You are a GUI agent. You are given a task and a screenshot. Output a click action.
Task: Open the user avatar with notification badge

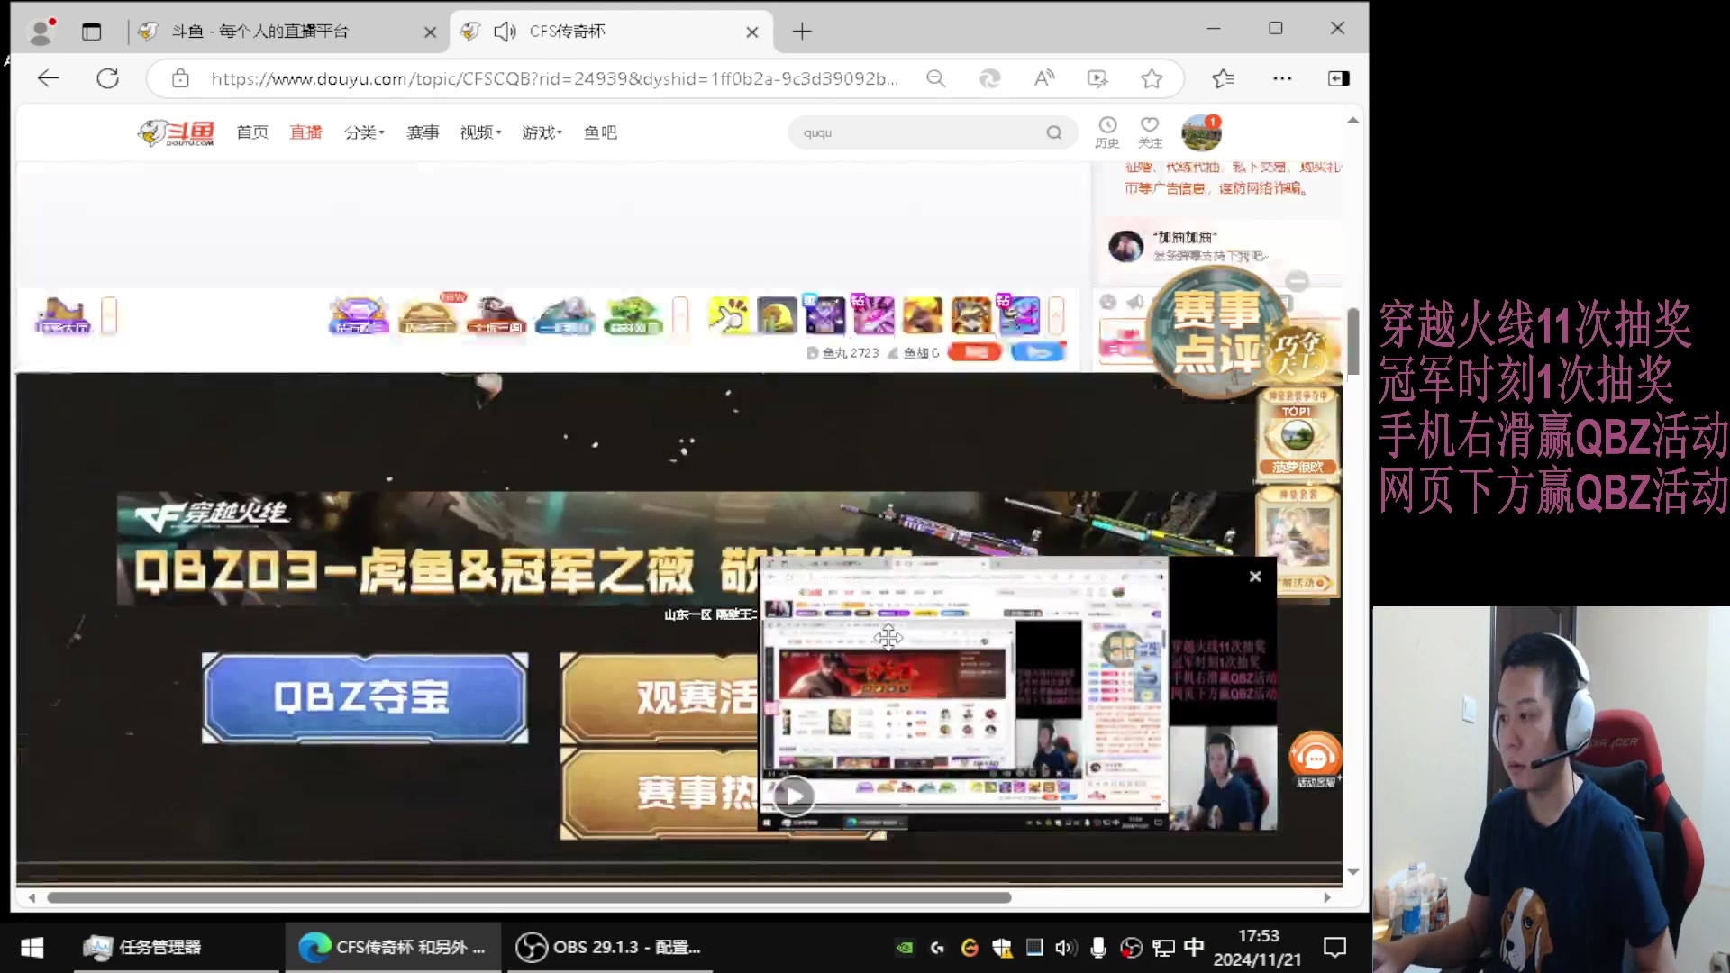coord(1201,132)
